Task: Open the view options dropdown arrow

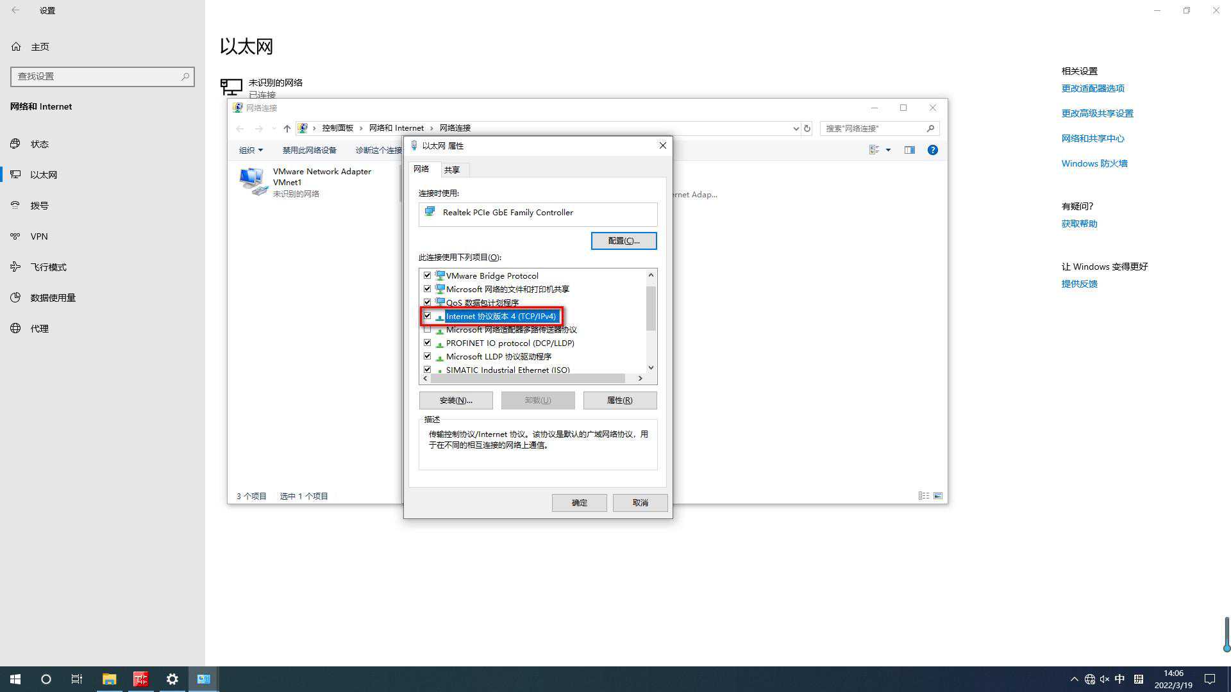Action: [888, 150]
